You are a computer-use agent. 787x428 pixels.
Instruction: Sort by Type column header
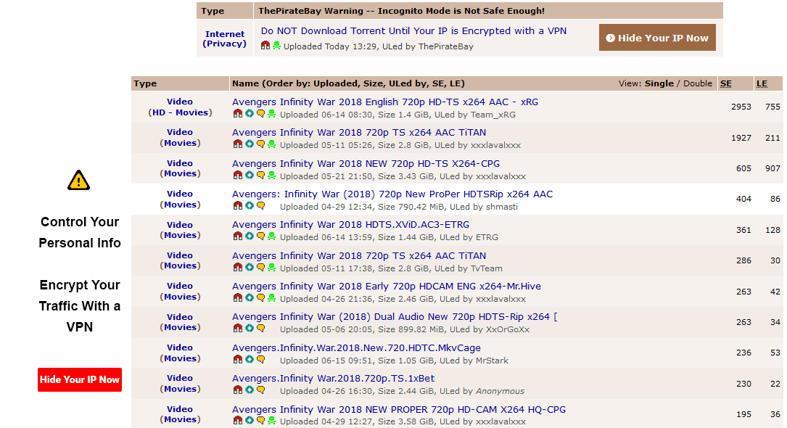pos(145,83)
